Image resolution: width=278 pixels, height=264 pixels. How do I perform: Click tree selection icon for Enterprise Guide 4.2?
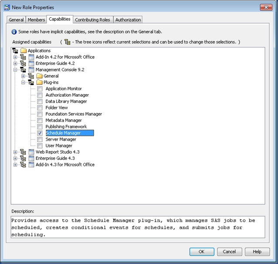(23, 63)
